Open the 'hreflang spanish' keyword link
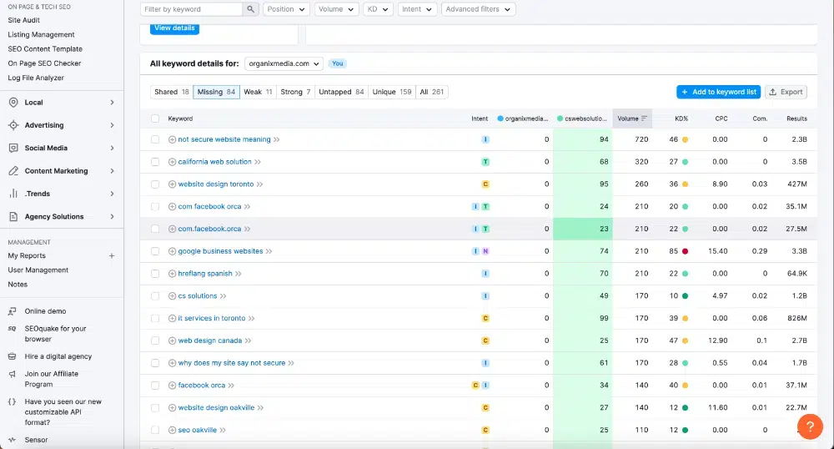Screen dimensions: 834x449 pyautogui.click(x=205, y=274)
